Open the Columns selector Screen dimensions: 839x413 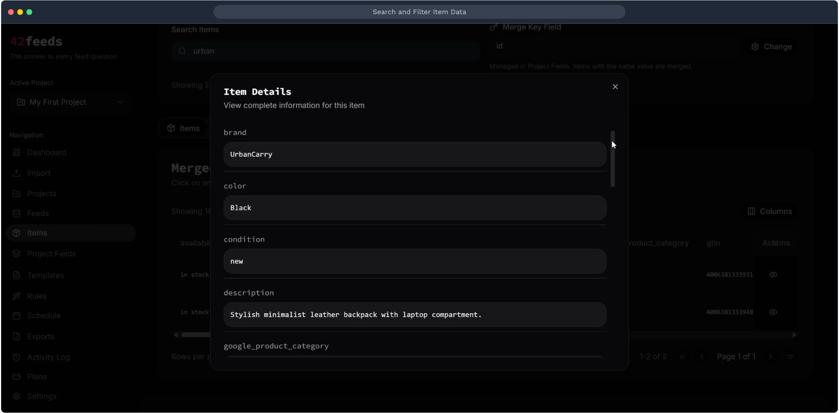pos(770,211)
